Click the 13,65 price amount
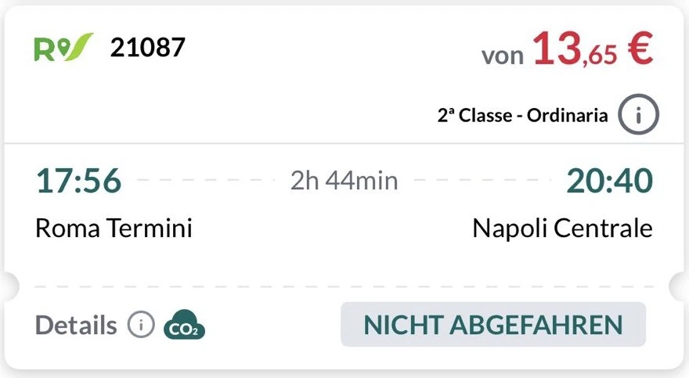This screenshot has height=378, width=689. point(575,51)
